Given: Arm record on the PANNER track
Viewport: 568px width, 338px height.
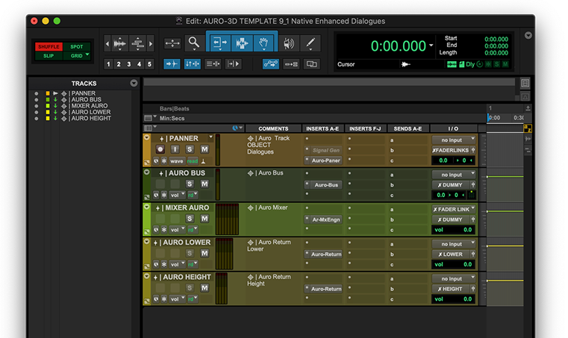Looking at the screenshot, I should 160,149.
